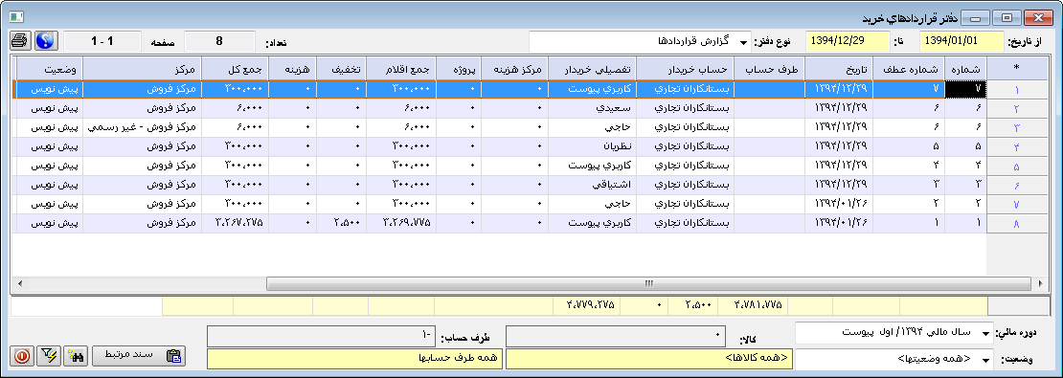Click the footer grand total ۴،۷۷۹،۲۷۵
The image size is (1063, 378).
585,305
